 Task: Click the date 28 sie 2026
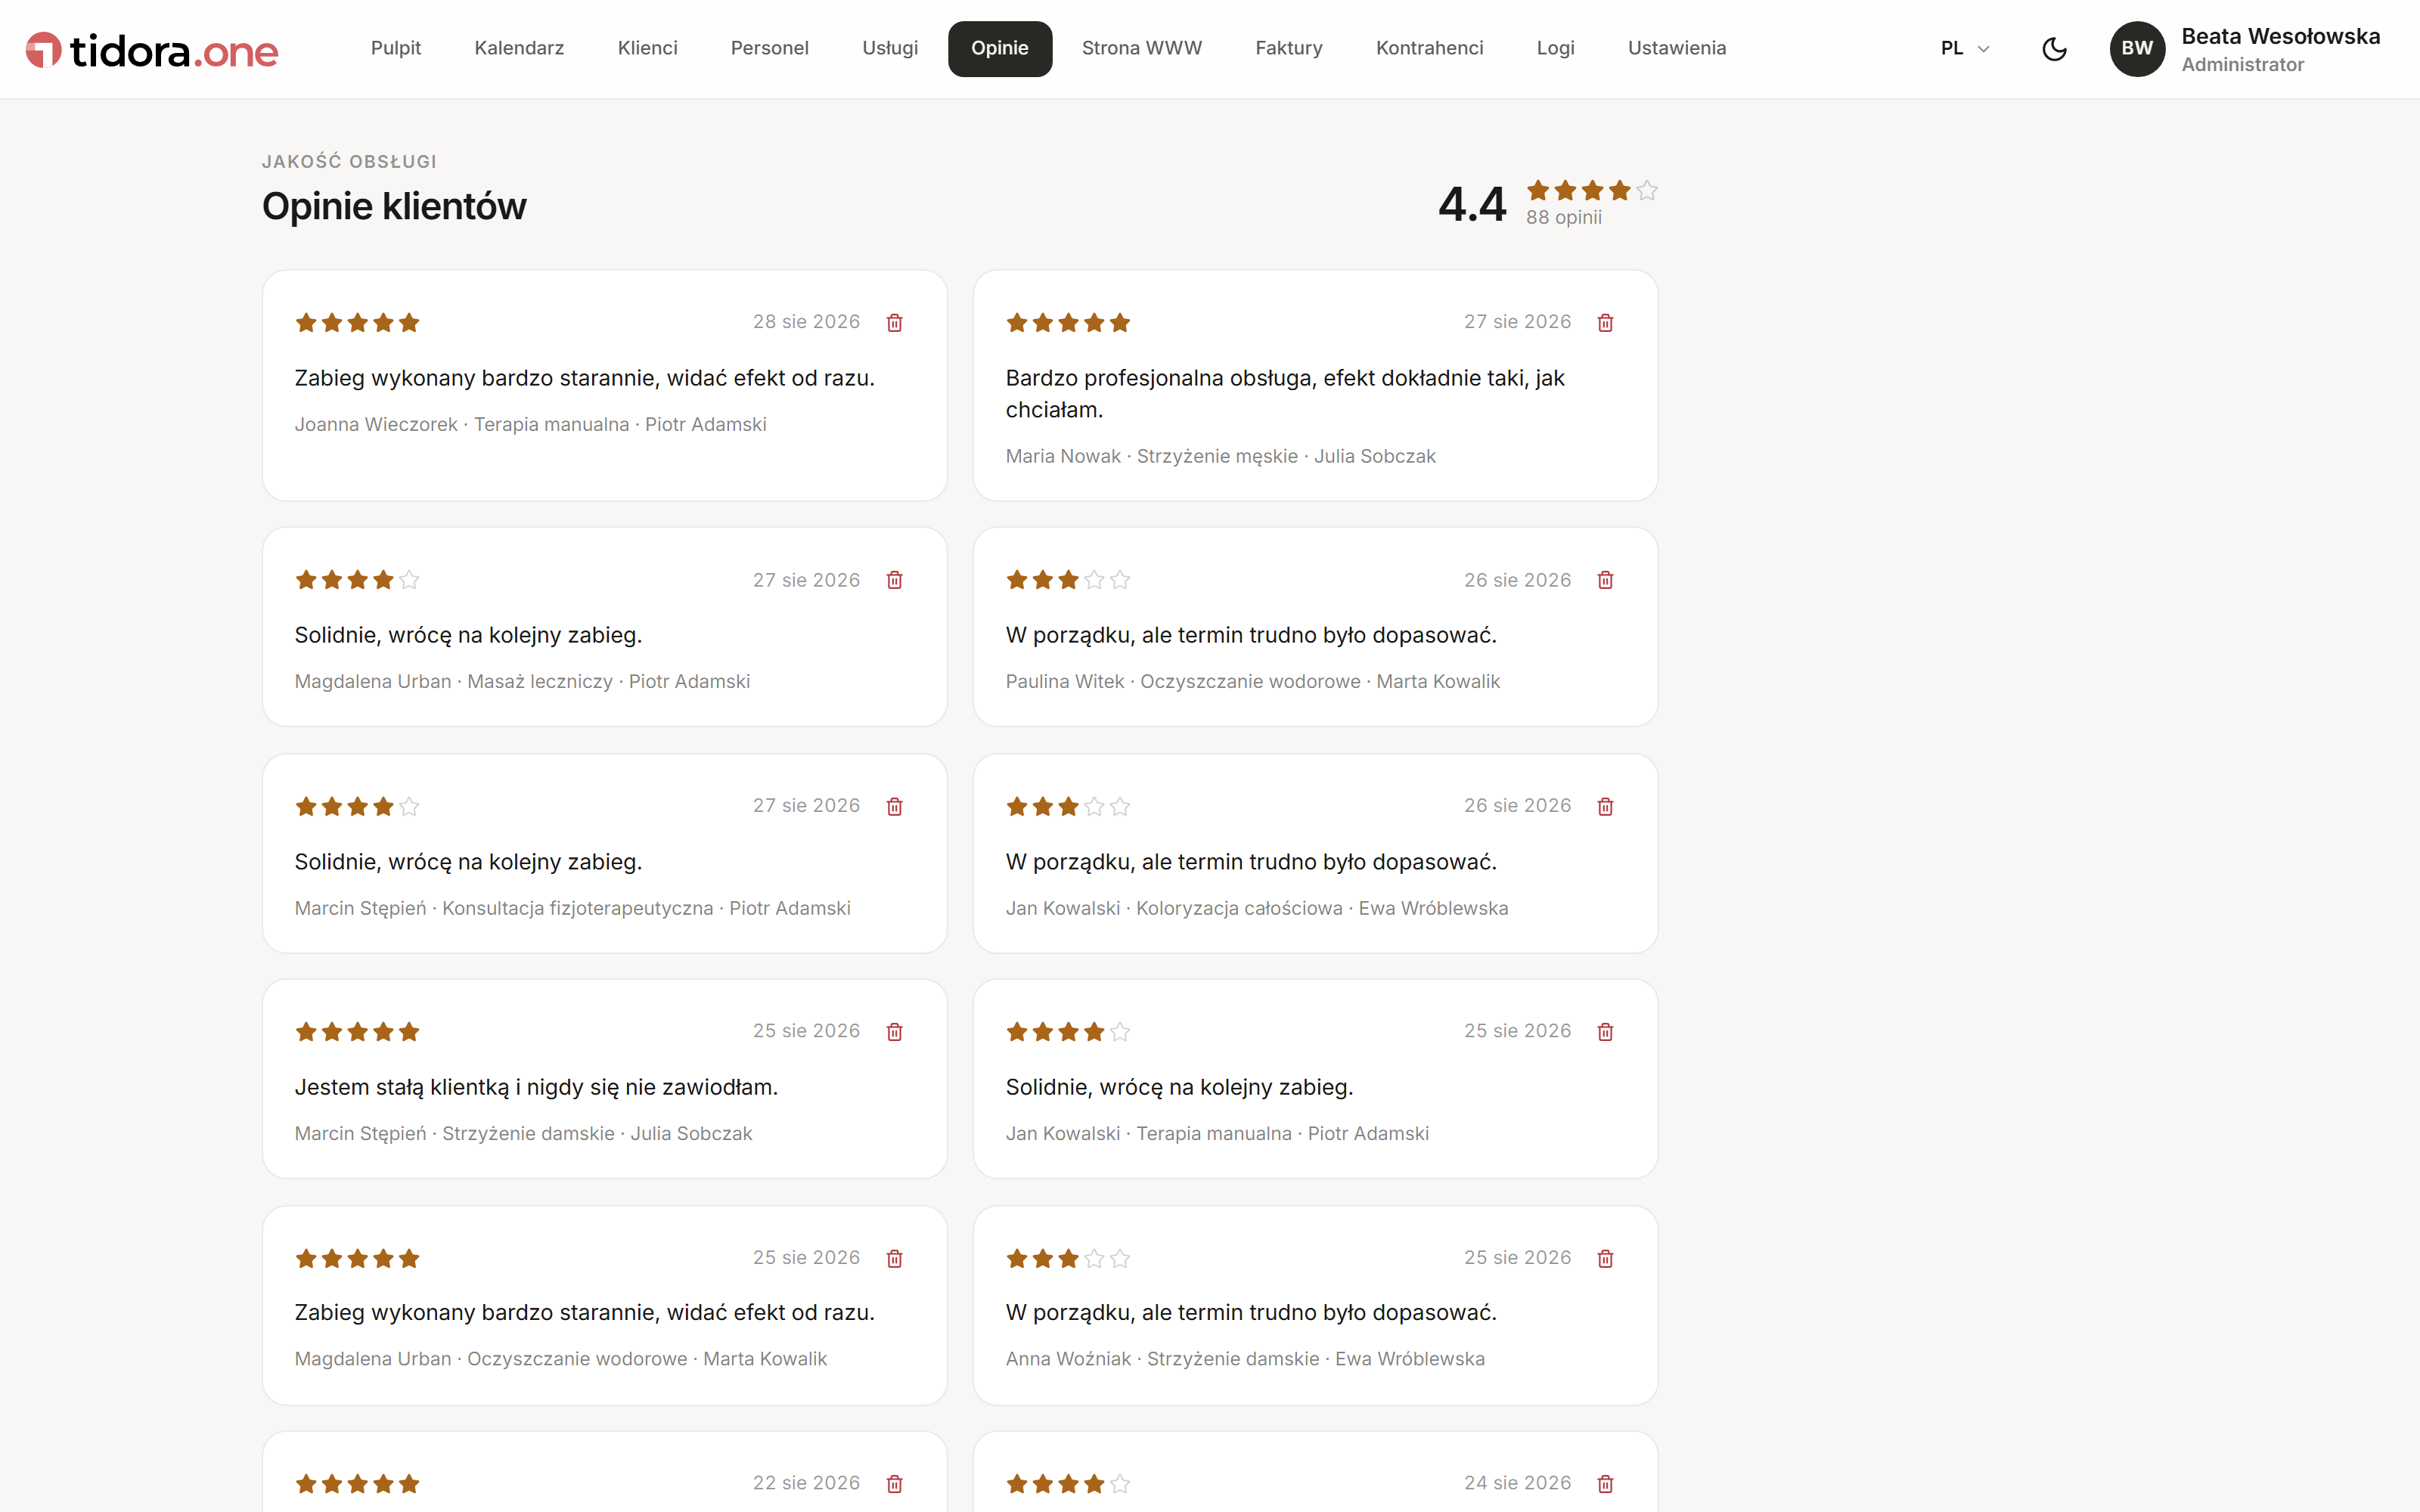coord(806,322)
